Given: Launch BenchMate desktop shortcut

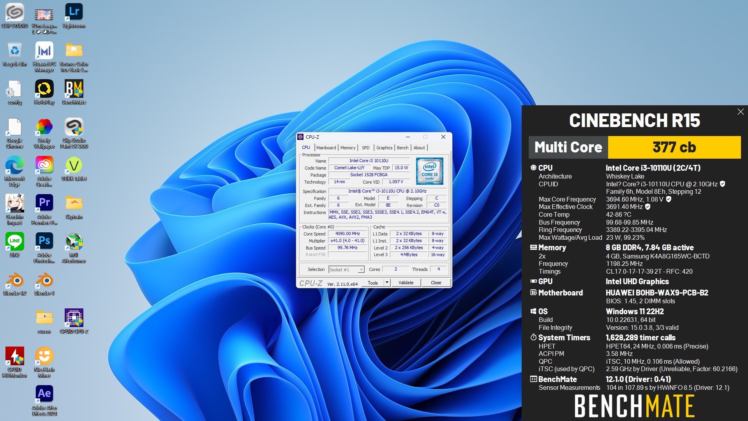Looking at the screenshot, I should [x=74, y=92].
